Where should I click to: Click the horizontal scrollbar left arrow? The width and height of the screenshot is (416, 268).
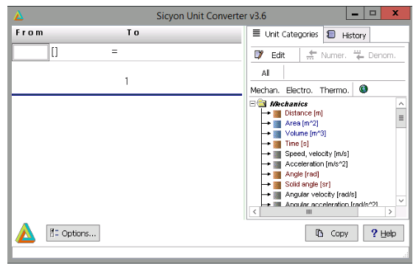(254, 212)
